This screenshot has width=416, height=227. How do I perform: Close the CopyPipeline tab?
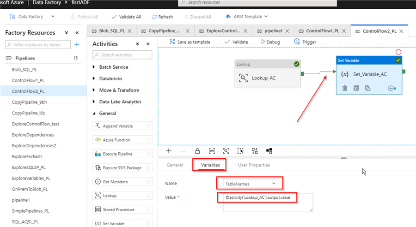(x=187, y=31)
